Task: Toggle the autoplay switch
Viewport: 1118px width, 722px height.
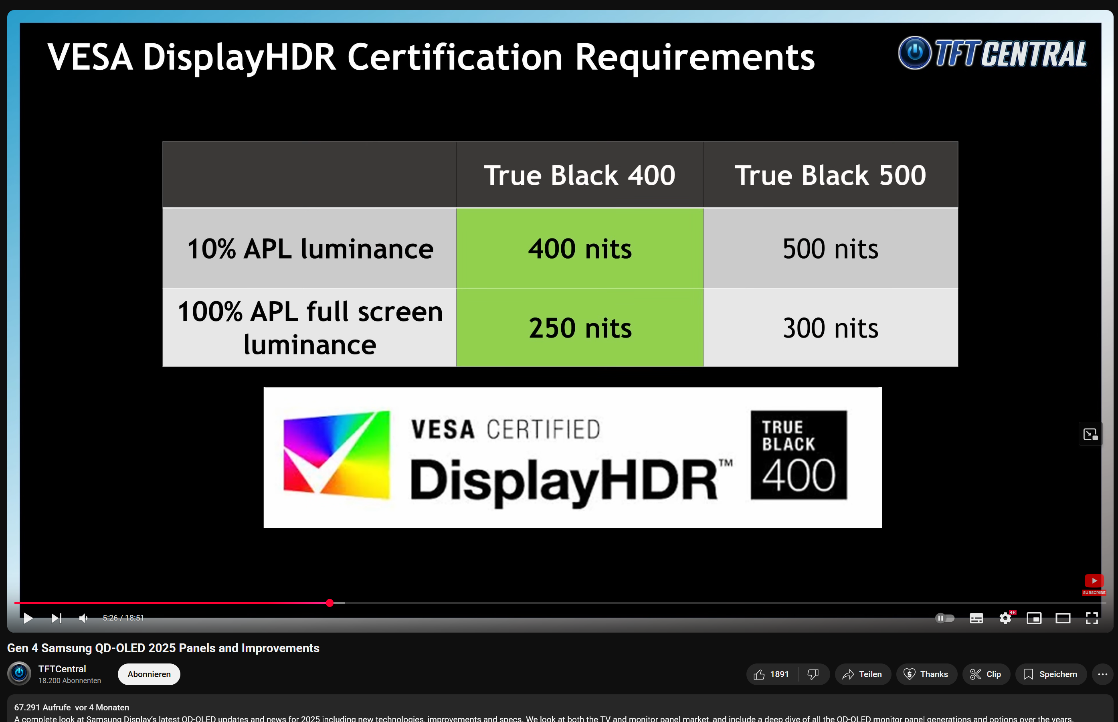Action: tap(944, 618)
